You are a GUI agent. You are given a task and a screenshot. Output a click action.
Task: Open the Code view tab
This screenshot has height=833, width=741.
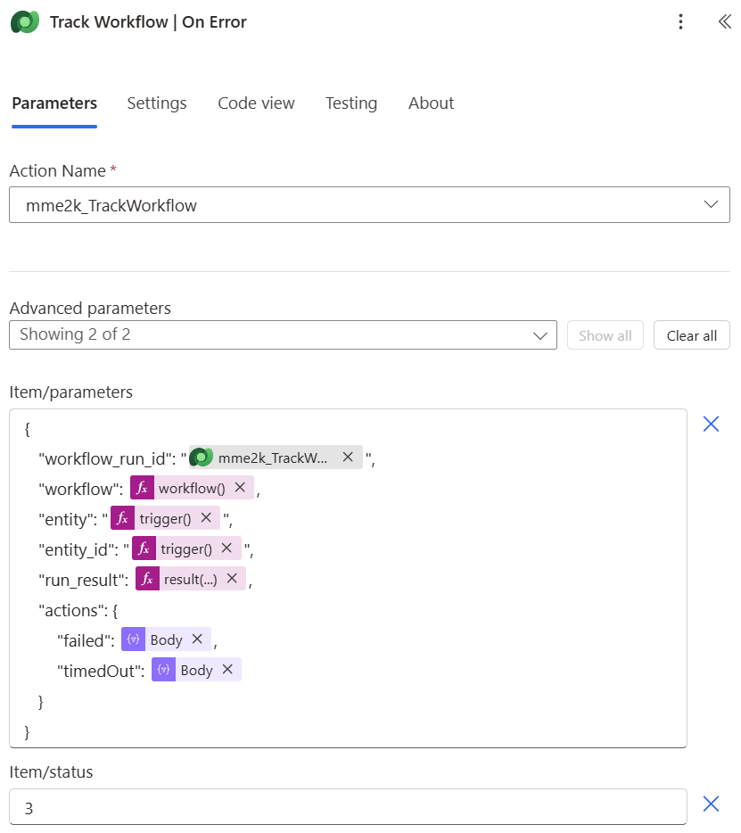(x=256, y=103)
